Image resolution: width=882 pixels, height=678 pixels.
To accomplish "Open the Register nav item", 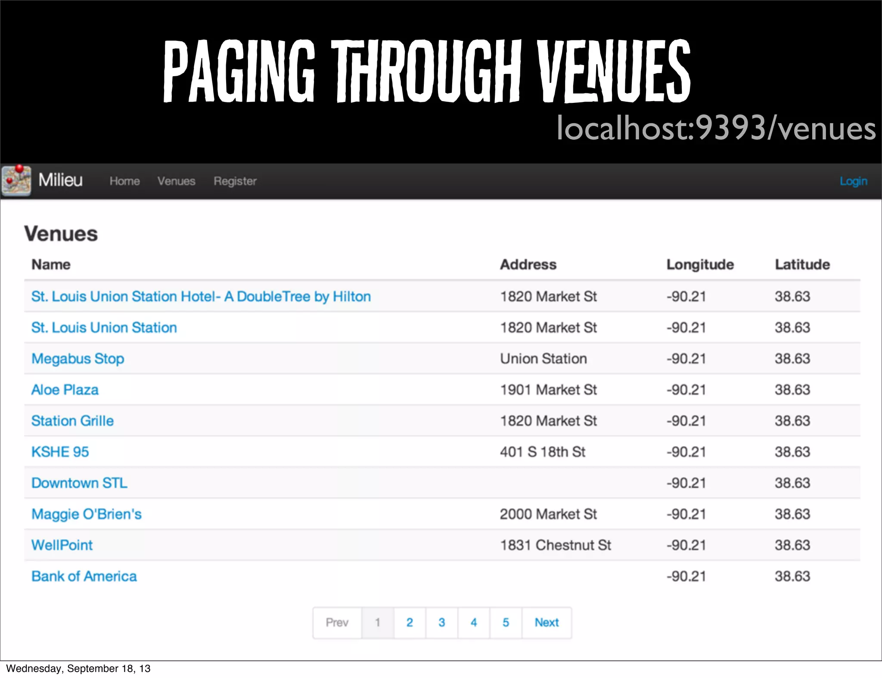I will click(x=235, y=181).
